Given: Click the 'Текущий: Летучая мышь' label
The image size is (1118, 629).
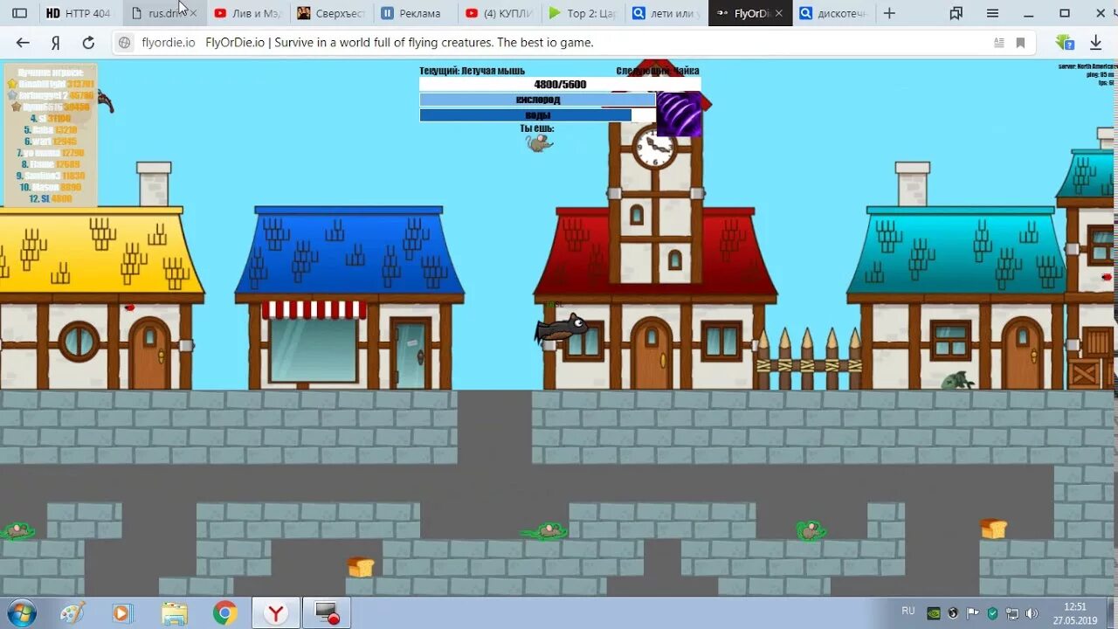Looking at the screenshot, I should click(471, 71).
